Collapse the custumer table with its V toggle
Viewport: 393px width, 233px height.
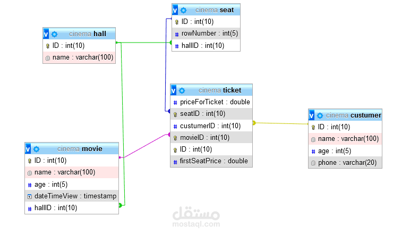coord(312,115)
